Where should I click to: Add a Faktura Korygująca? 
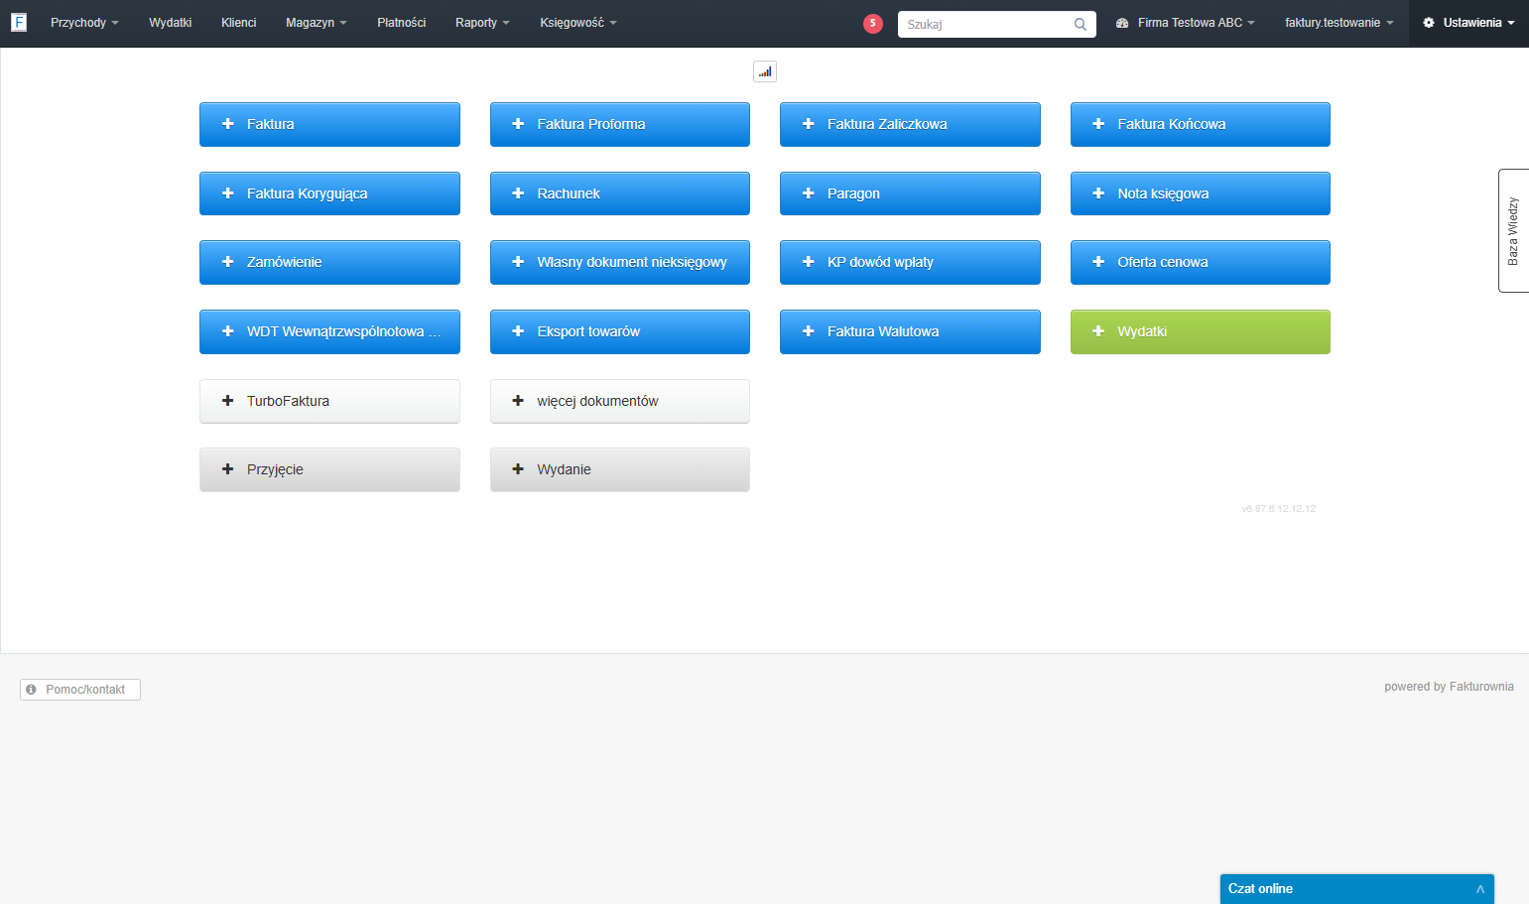click(329, 194)
